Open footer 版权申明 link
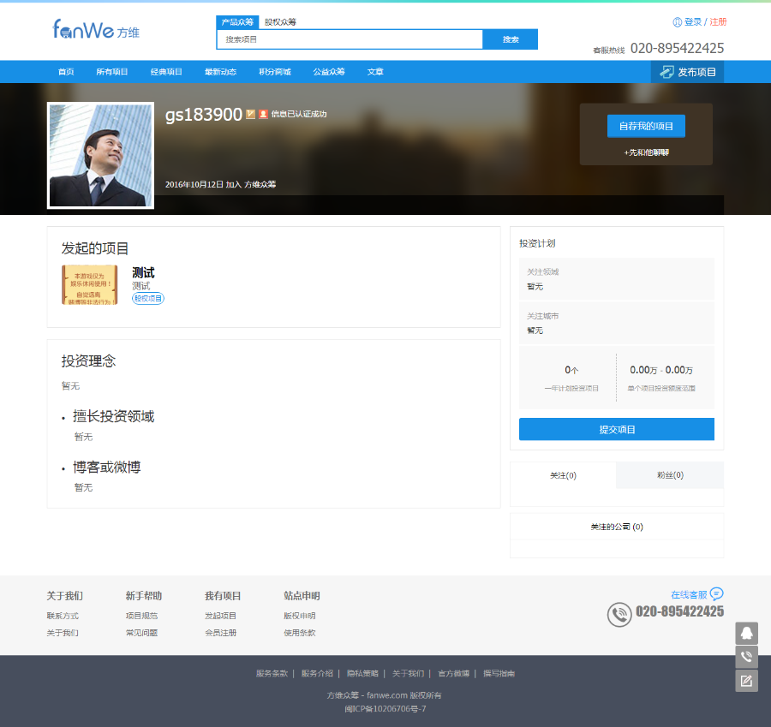Image resolution: width=771 pixels, height=727 pixels. point(300,616)
